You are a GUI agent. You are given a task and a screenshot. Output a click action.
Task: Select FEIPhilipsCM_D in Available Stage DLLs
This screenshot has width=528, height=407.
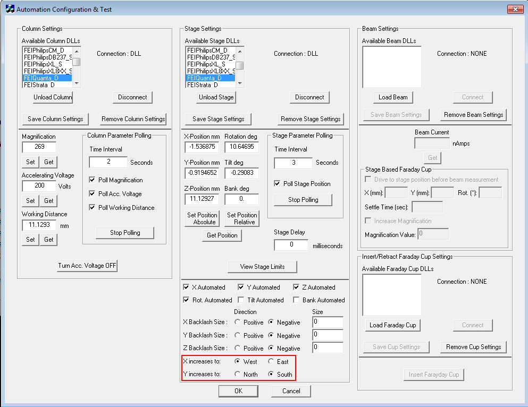pyautogui.click(x=211, y=50)
